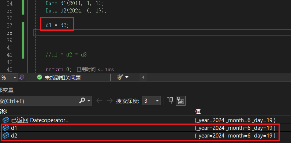Click the 未找到相关问题 status text
Viewport: 291px width, 143px height.
click(63, 77)
